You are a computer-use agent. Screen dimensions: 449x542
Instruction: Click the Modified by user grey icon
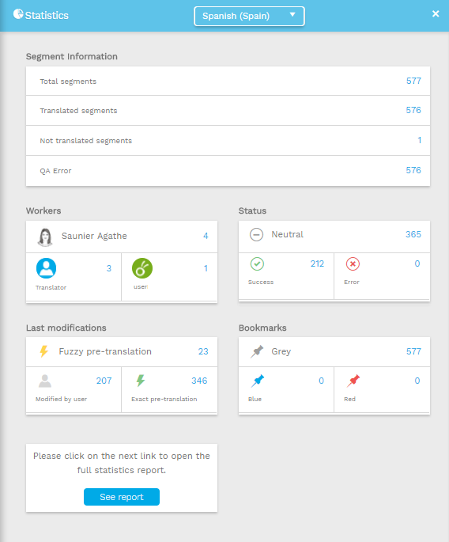(x=45, y=381)
